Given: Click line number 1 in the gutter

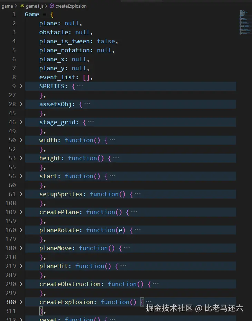Looking at the screenshot, I should 14,14.
